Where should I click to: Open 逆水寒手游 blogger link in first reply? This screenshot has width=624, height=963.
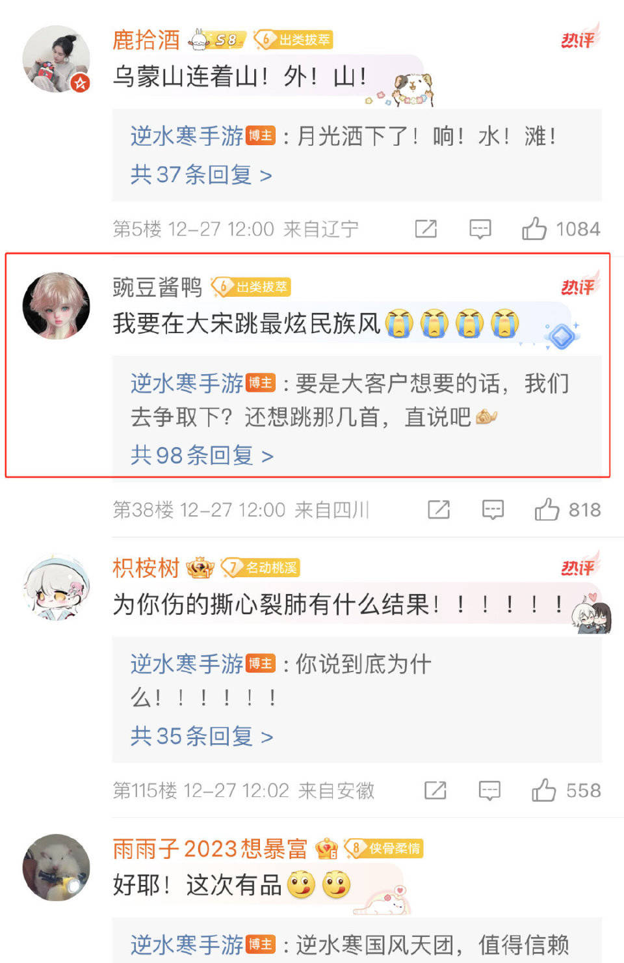click(187, 136)
